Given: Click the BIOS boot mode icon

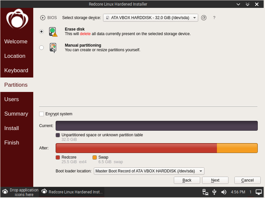Looking at the screenshot, I should coord(43,18).
